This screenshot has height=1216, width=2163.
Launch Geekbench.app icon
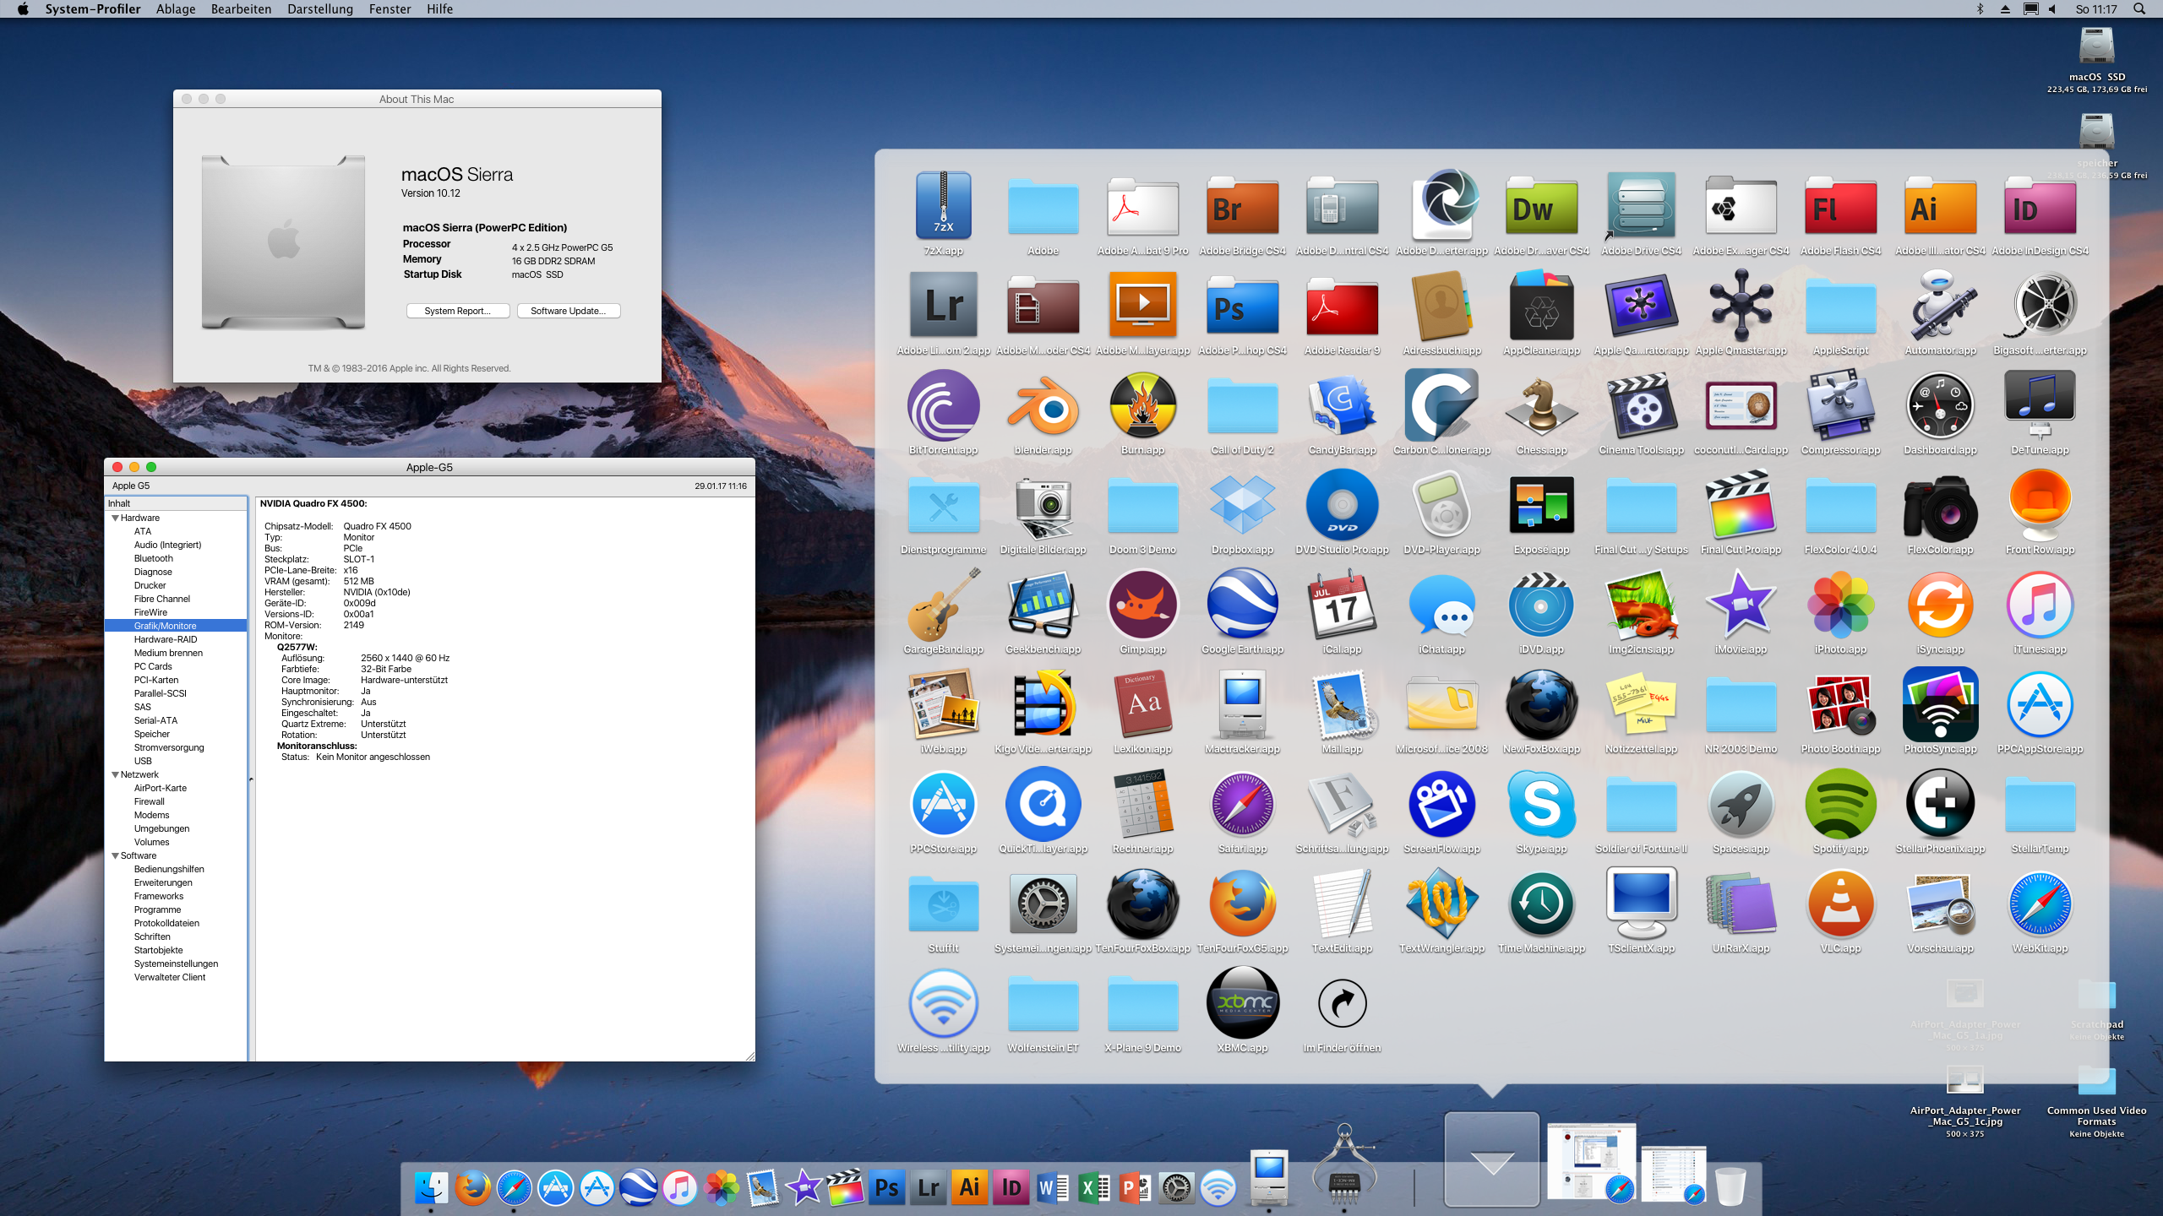click(1043, 604)
